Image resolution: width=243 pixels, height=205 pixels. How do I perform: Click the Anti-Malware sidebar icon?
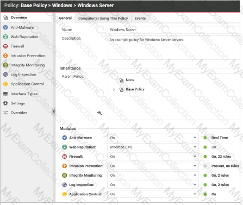click(x=5, y=27)
